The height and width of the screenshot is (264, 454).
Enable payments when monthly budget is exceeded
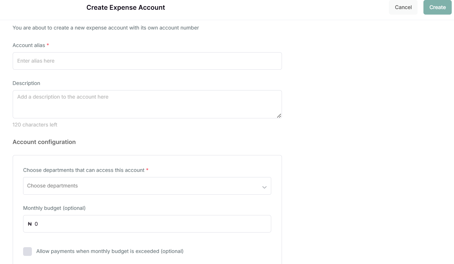click(x=28, y=251)
